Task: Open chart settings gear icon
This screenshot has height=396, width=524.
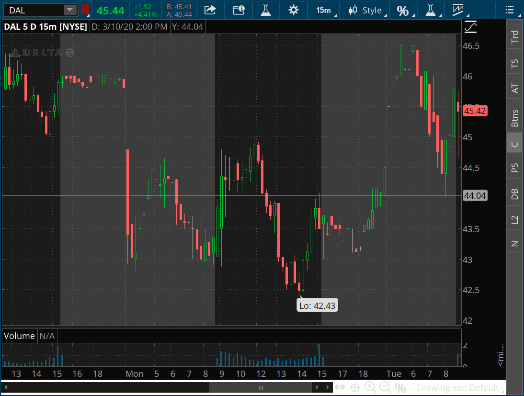Action: (x=294, y=10)
